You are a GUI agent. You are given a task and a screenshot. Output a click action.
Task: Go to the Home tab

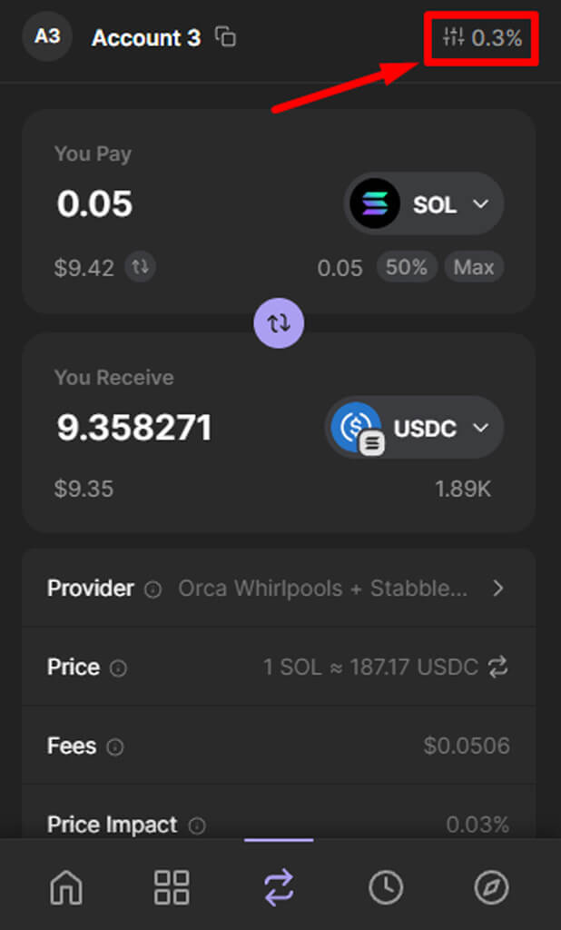(66, 886)
